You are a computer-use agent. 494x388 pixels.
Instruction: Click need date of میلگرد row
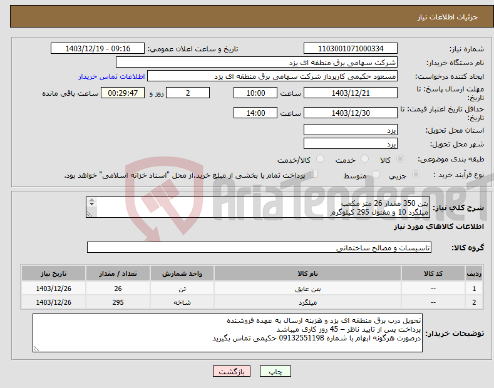click(x=54, y=302)
